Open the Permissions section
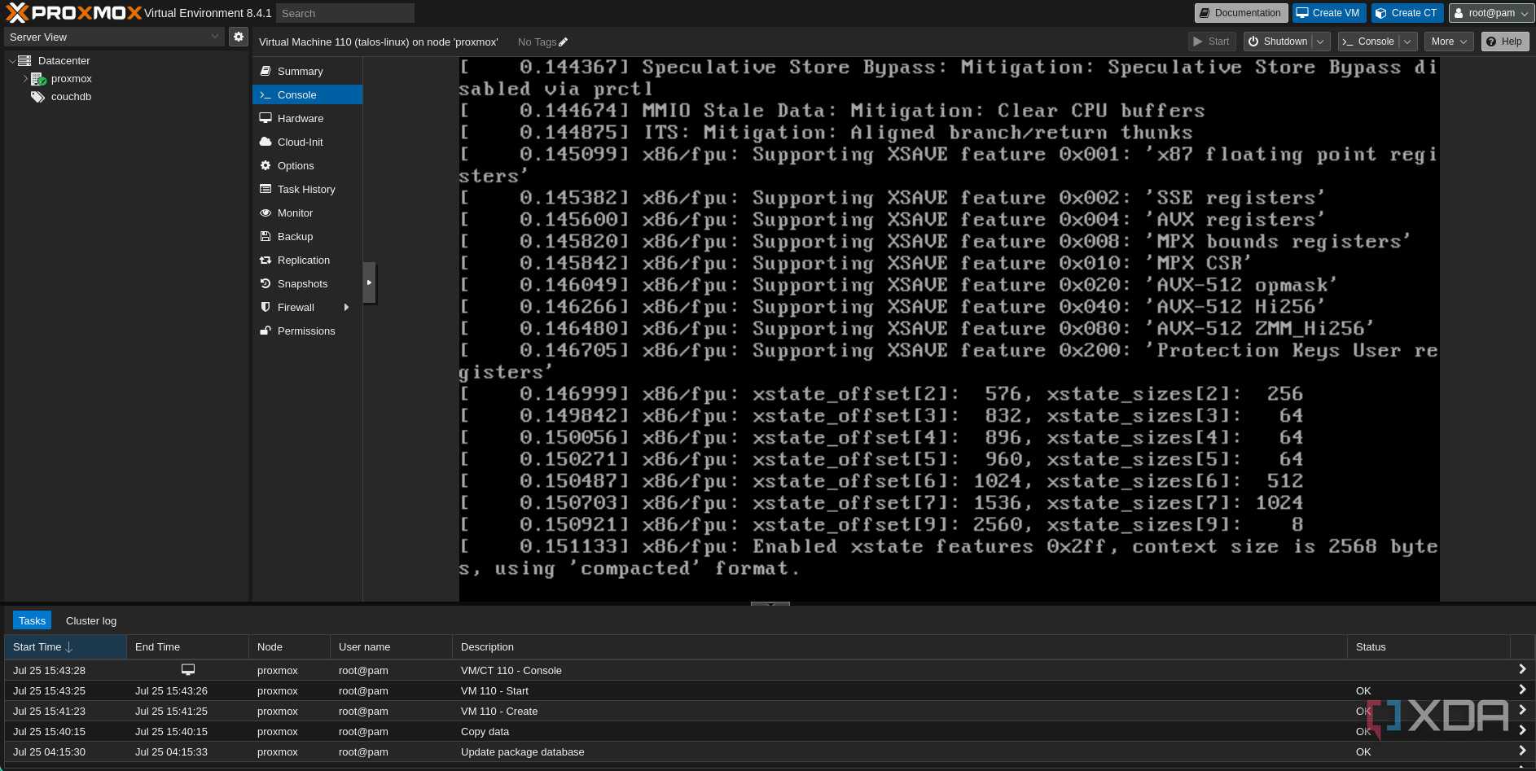This screenshot has width=1536, height=771. (307, 331)
